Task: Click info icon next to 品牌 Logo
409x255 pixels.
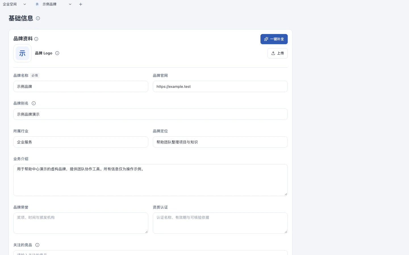Action: pyautogui.click(x=57, y=53)
